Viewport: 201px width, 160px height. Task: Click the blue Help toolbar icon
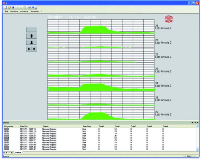(x=34, y=7)
